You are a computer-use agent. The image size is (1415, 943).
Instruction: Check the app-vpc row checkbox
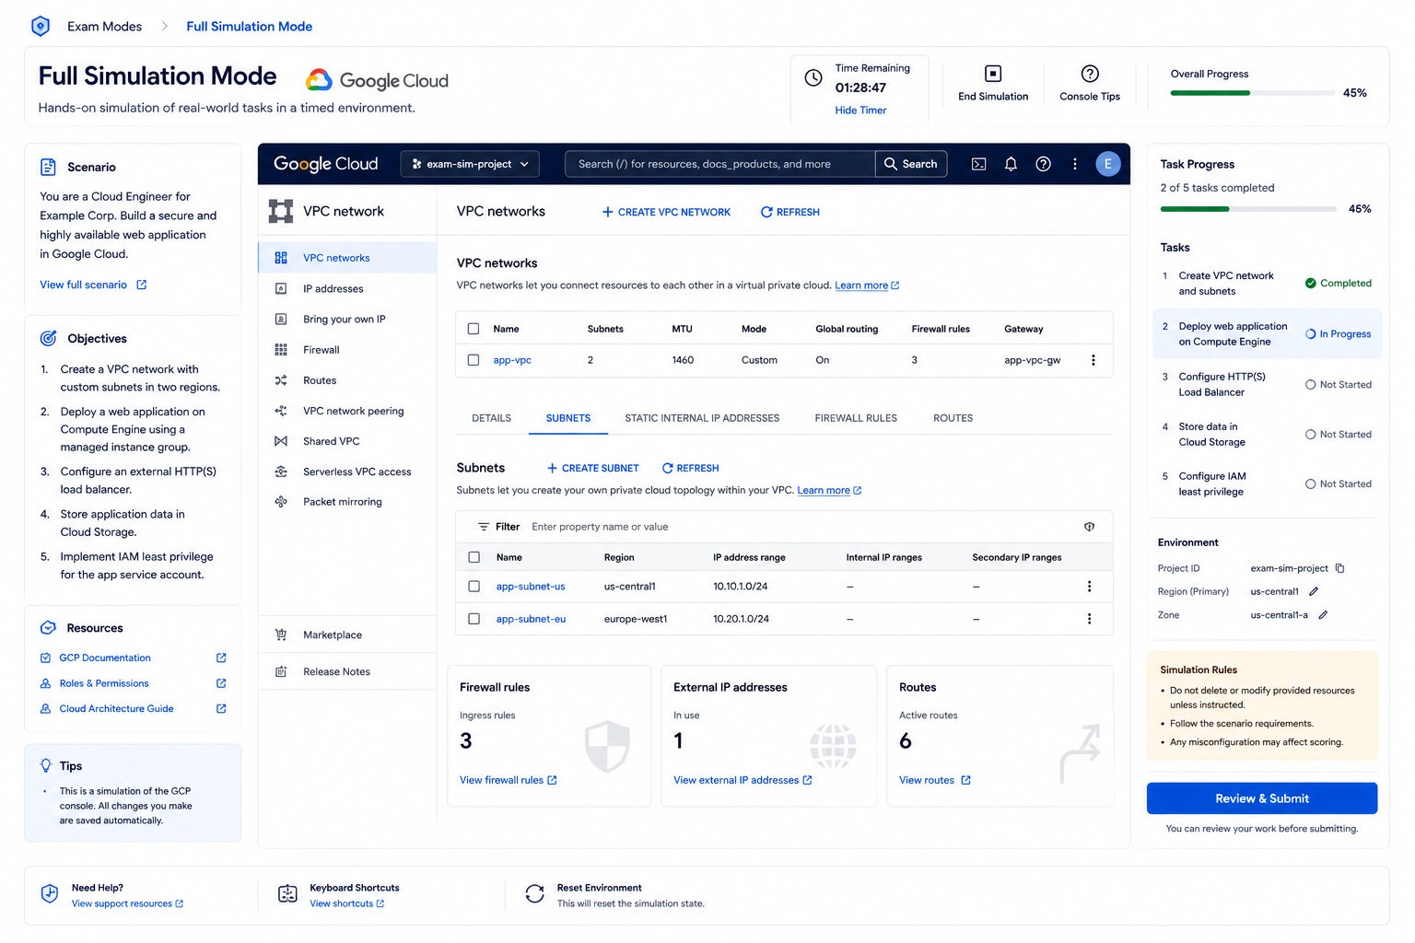tap(474, 360)
